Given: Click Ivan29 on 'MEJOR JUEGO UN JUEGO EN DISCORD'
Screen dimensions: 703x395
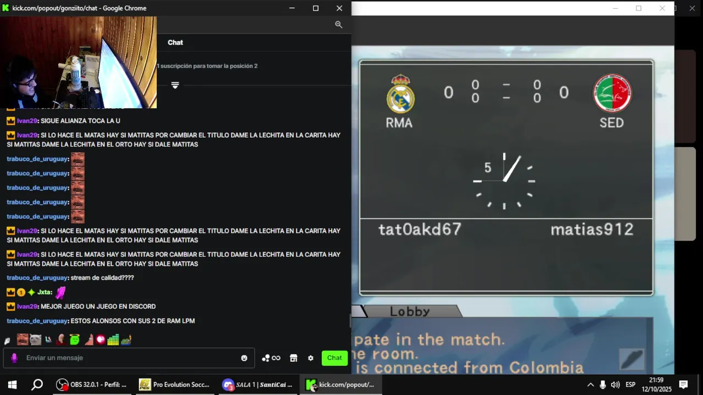Looking at the screenshot, I should tap(27, 307).
